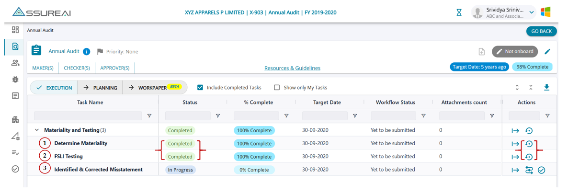Open the Status column filter menu
The height and width of the screenshot is (195, 568).
218,116
